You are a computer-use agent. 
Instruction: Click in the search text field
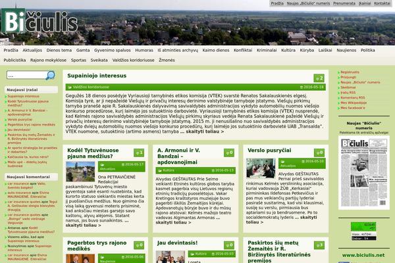pos(26,75)
